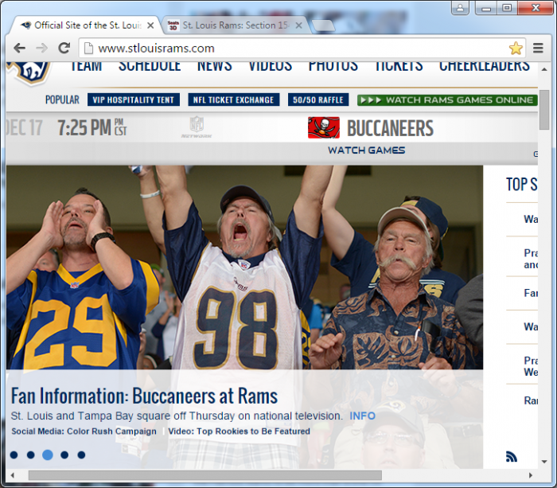Select the first carousel dot
Image resolution: width=557 pixels, height=488 pixels.
[x=14, y=455]
